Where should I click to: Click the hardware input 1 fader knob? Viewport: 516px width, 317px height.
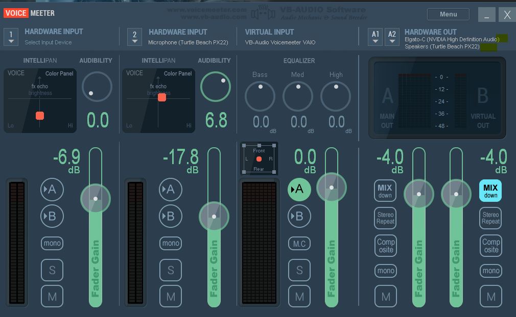pyautogui.click(x=96, y=199)
